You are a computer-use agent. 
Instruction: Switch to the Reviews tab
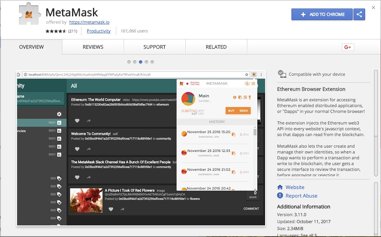(x=93, y=47)
